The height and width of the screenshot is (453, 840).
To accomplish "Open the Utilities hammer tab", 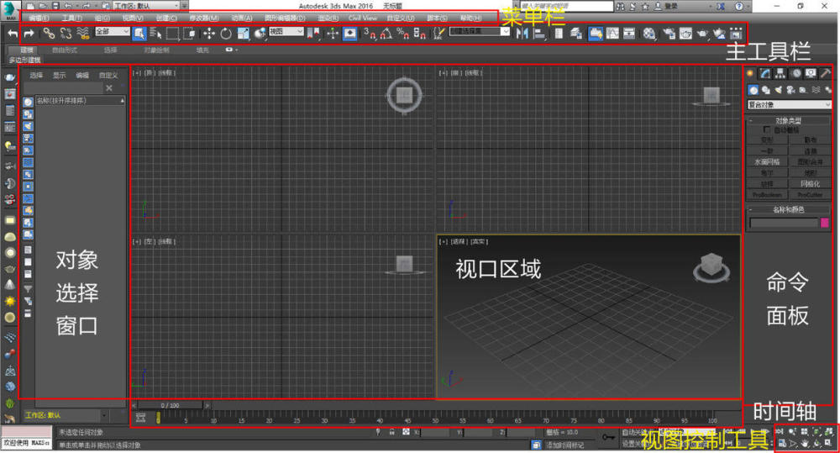I will pos(826,73).
